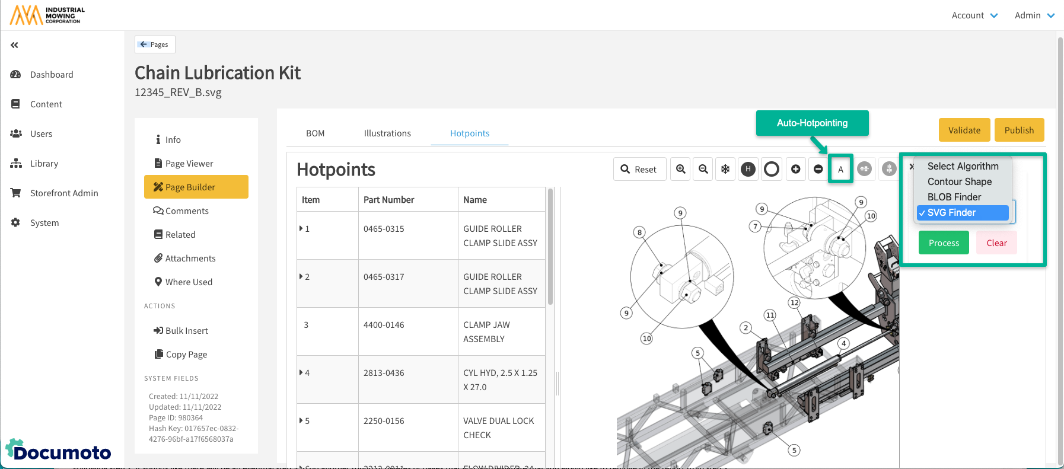Click the remove hotpoint minus icon
Screen dimensions: 1064x469
(818, 169)
